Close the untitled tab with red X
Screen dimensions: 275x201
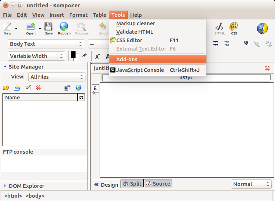(x=267, y=68)
